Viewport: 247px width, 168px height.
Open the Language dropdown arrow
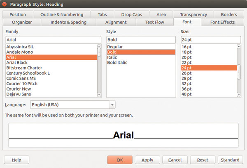click(x=112, y=104)
